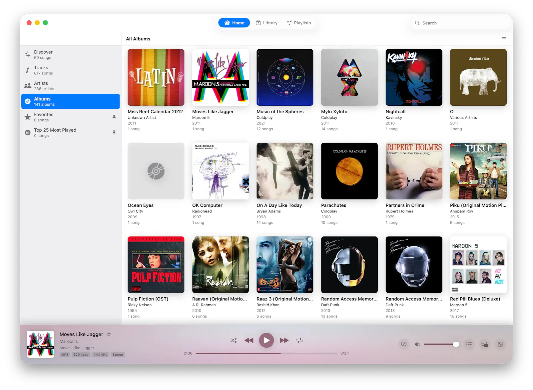Skip to previous track
This screenshot has width=533, height=390.
[x=249, y=340]
